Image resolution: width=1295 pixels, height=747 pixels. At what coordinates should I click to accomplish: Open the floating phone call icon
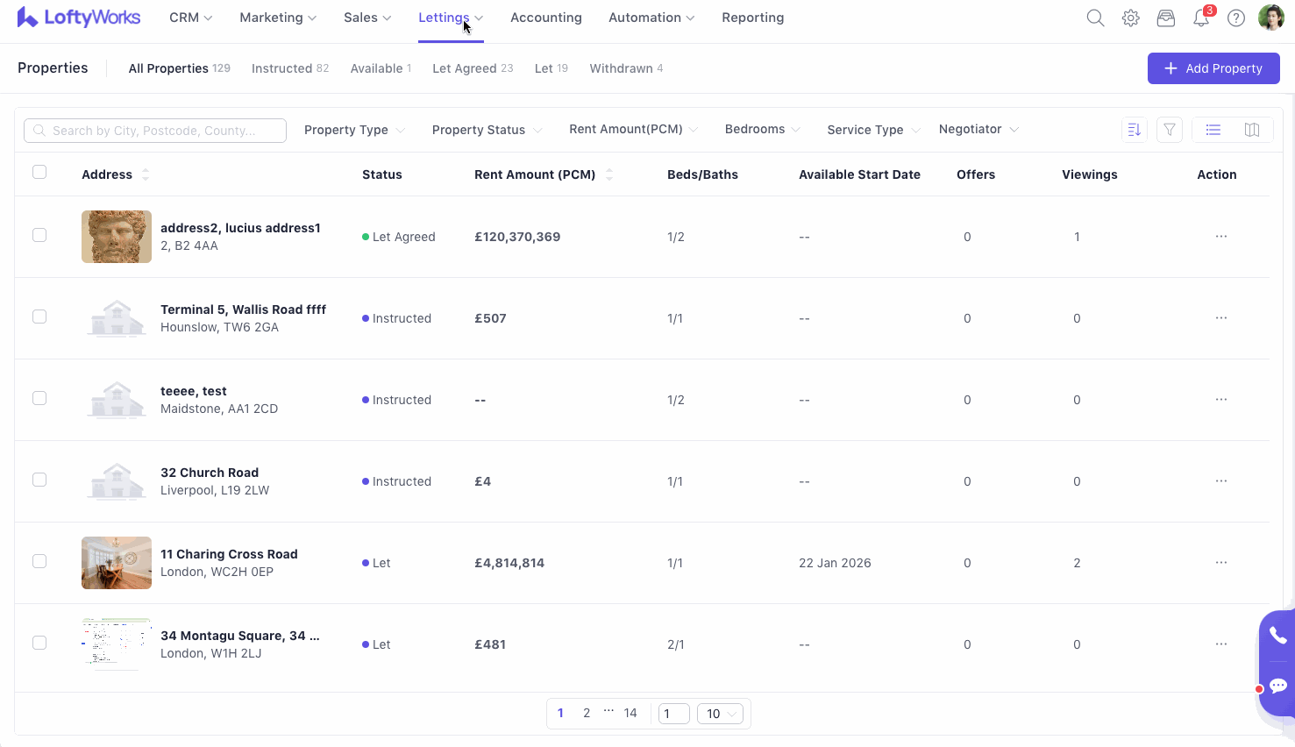click(x=1277, y=636)
